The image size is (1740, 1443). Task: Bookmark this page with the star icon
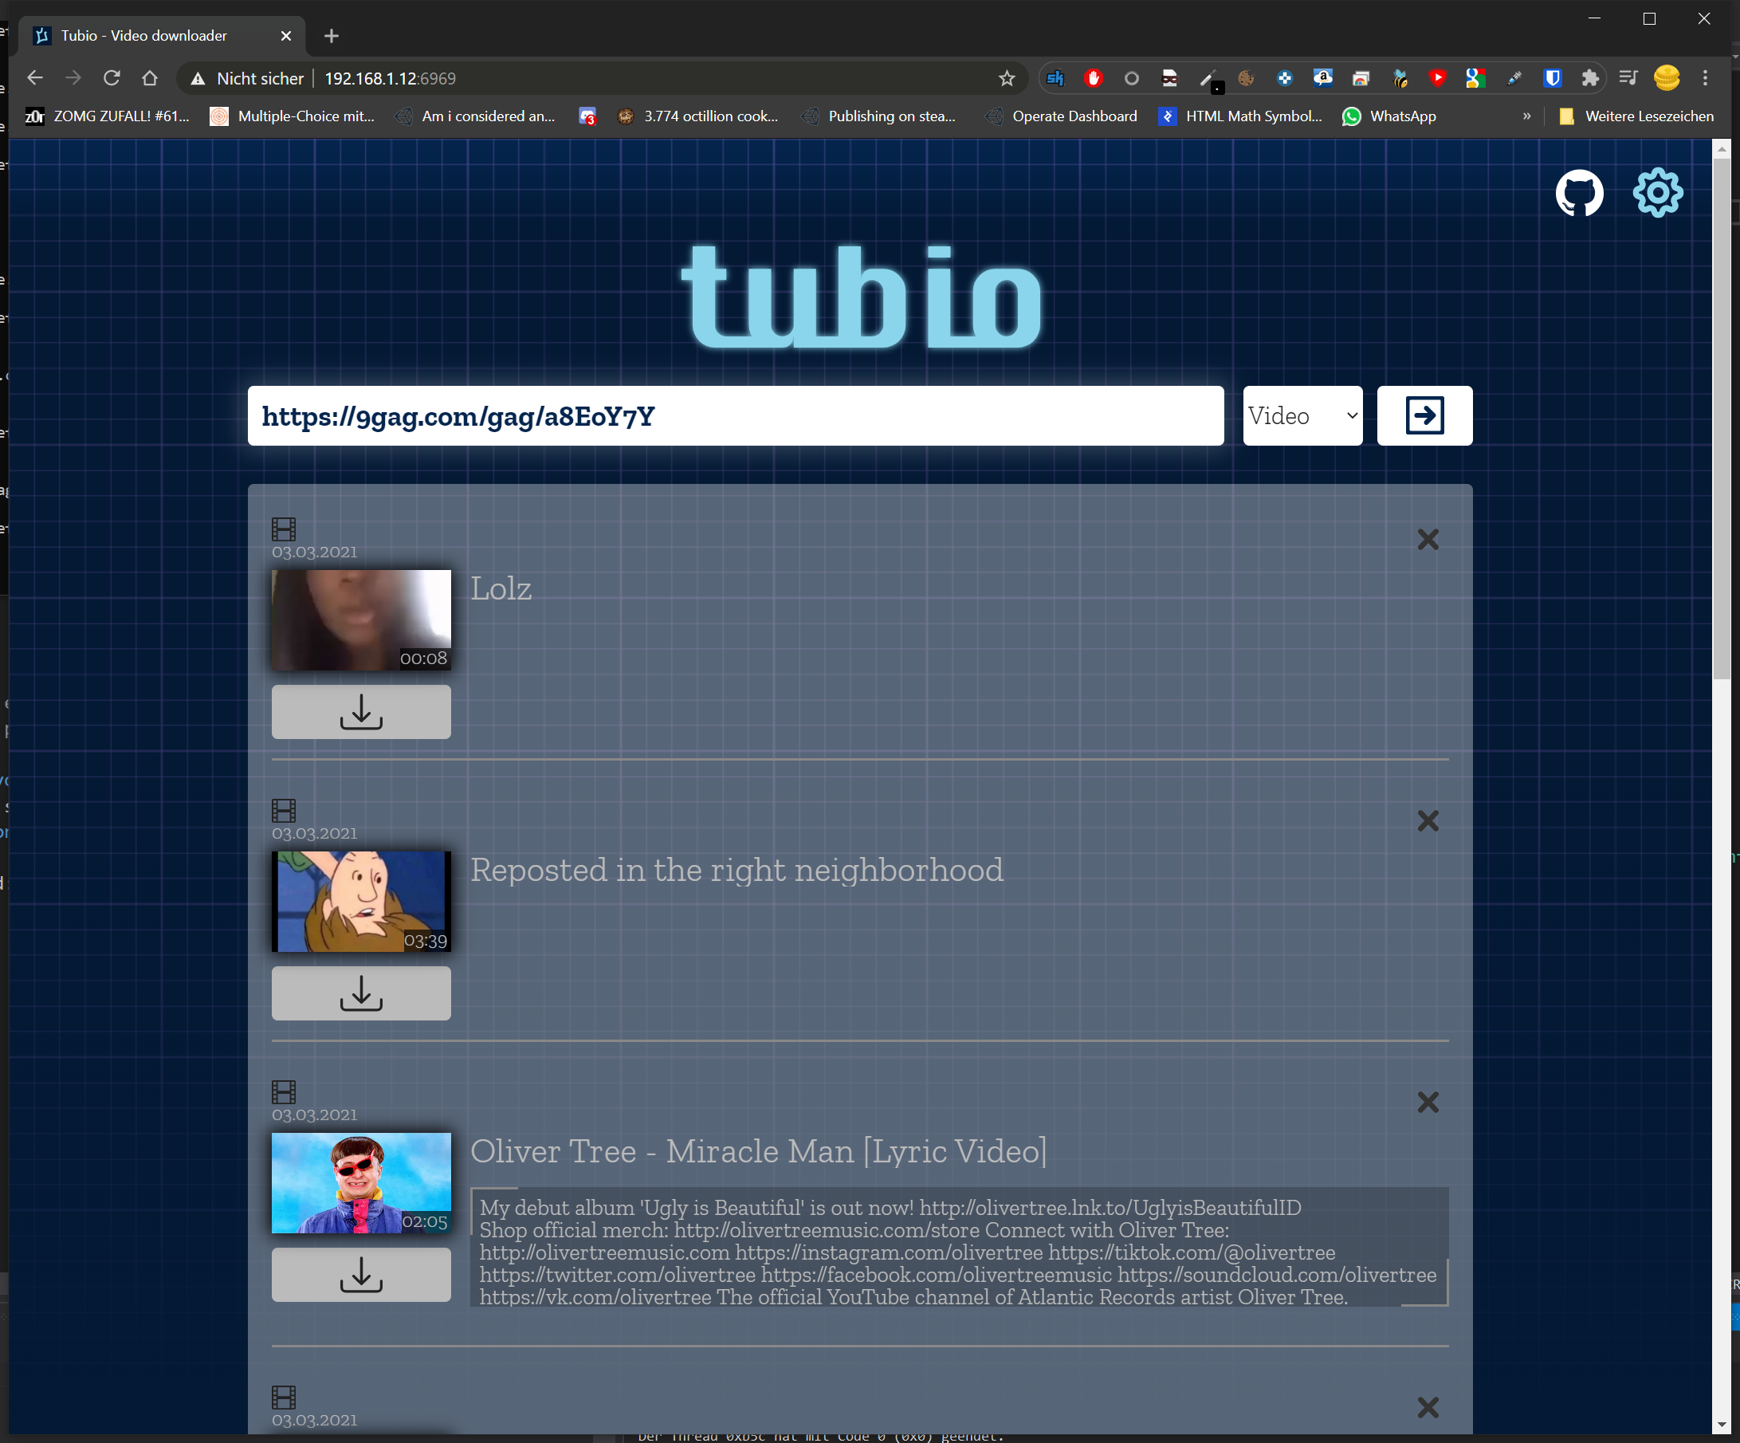pyautogui.click(x=1006, y=79)
